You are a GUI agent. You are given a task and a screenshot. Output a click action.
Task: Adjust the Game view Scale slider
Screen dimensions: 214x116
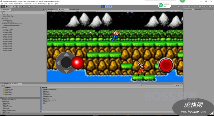tap(88, 11)
